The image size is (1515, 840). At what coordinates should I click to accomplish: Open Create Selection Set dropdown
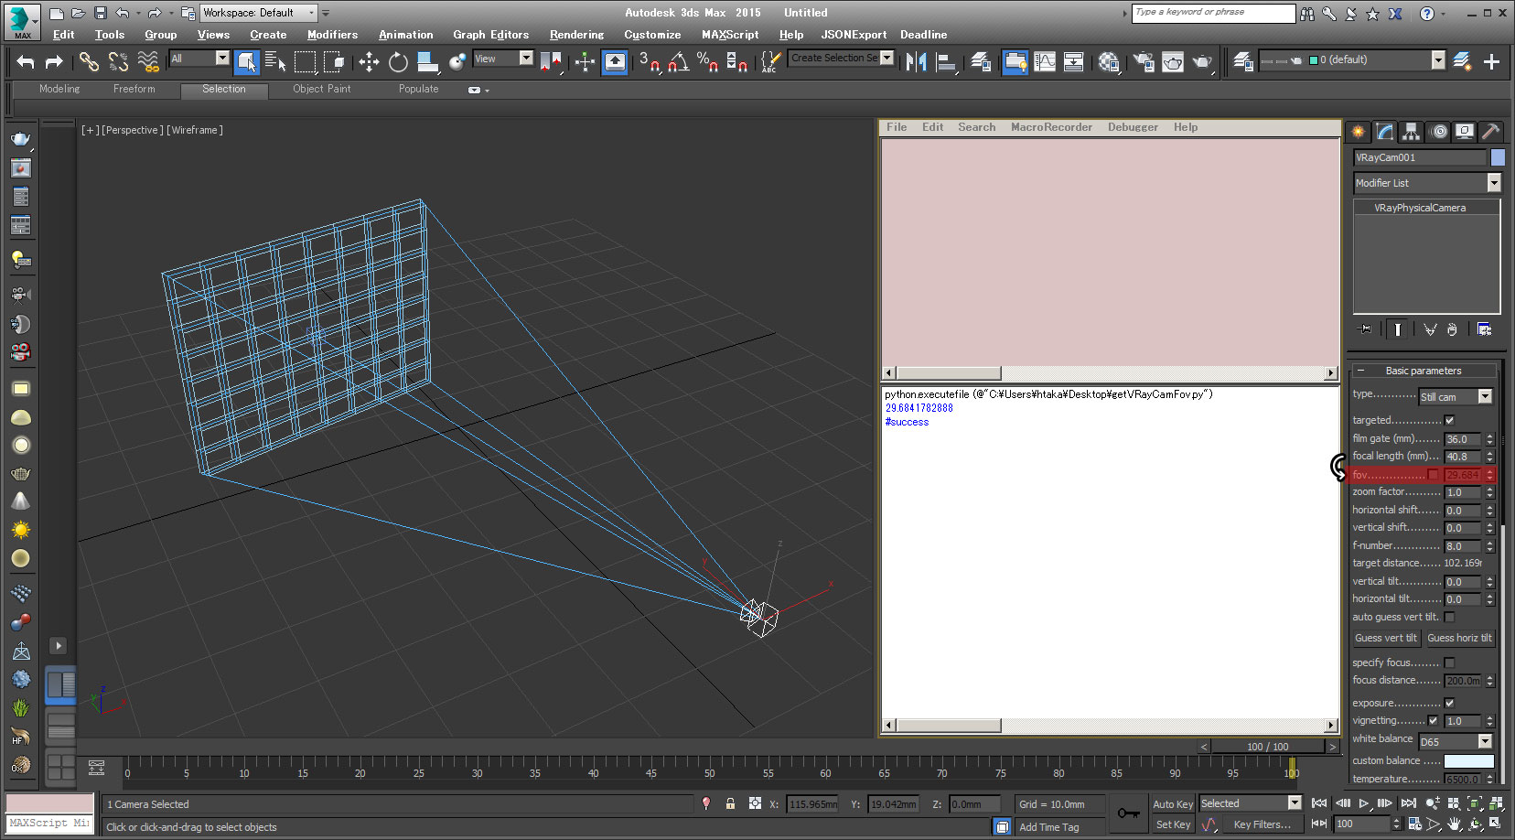841,58
